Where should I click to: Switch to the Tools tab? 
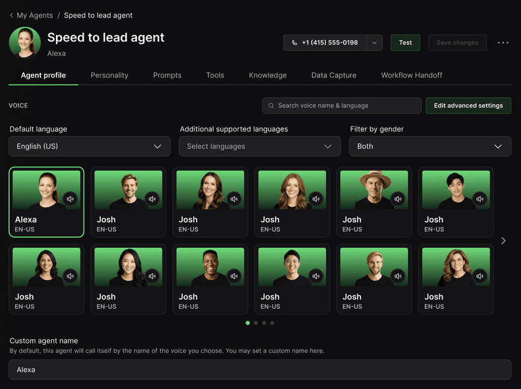pos(215,75)
